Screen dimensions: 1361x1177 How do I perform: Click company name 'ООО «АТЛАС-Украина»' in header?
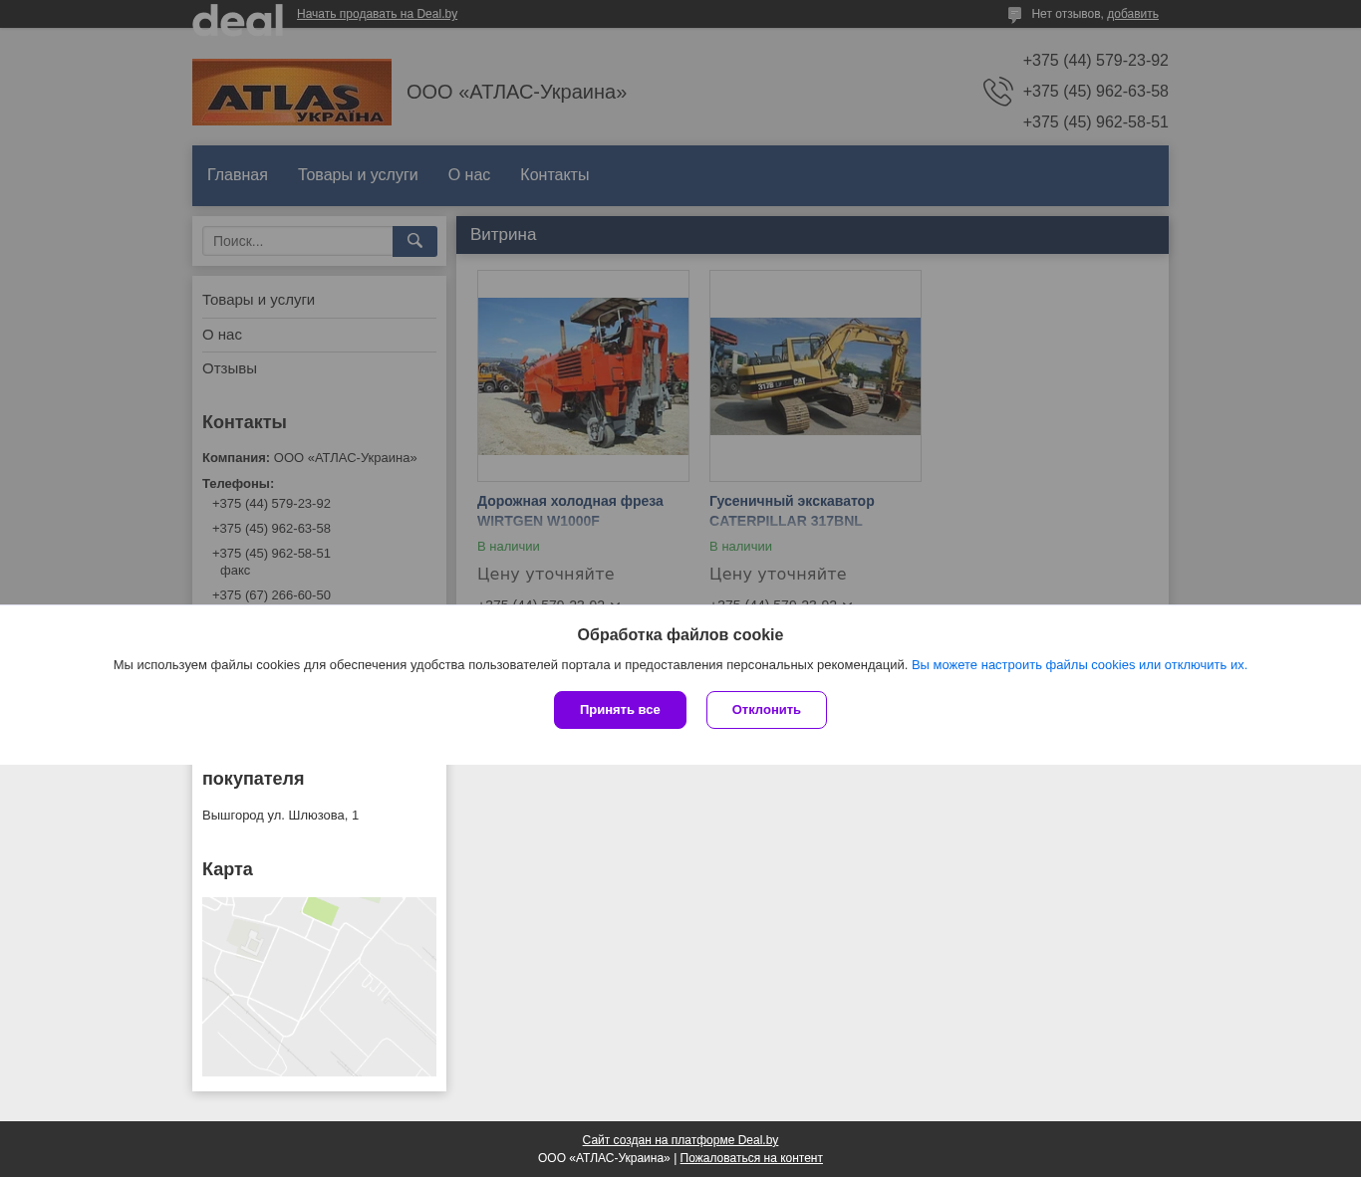pos(516,93)
